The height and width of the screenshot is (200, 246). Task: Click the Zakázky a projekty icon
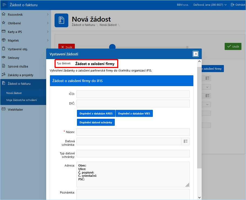(x=4, y=75)
